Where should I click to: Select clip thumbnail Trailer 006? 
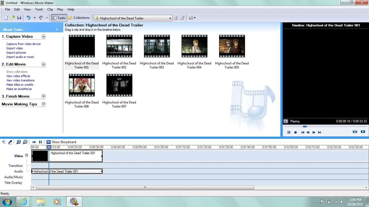(x=82, y=85)
